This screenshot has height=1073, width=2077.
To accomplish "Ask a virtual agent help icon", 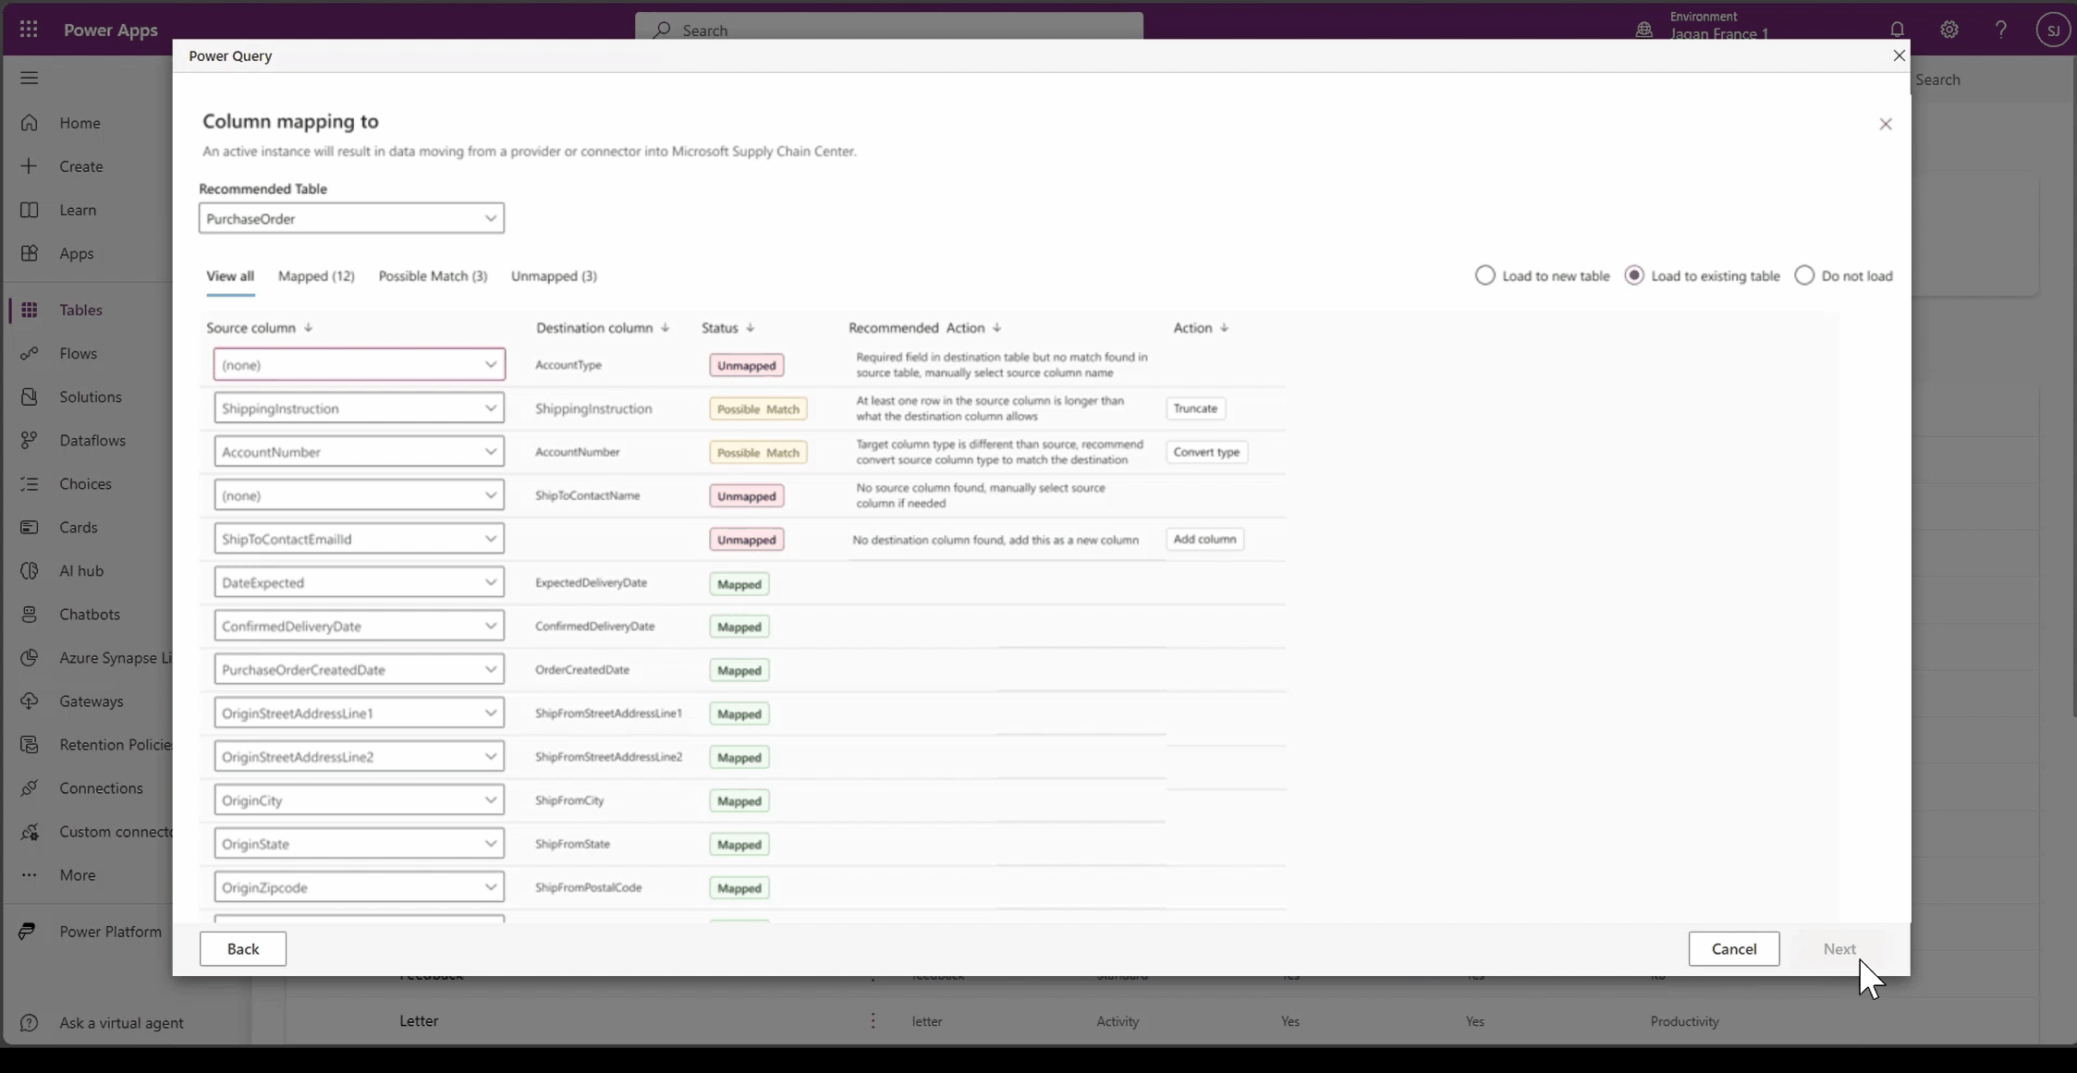I will coord(29,1022).
